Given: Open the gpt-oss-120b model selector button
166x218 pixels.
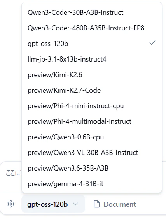Looking at the screenshot, I should (x=53, y=204).
